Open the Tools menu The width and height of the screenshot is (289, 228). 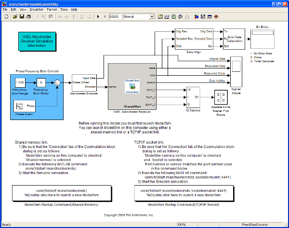click(x=64, y=9)
